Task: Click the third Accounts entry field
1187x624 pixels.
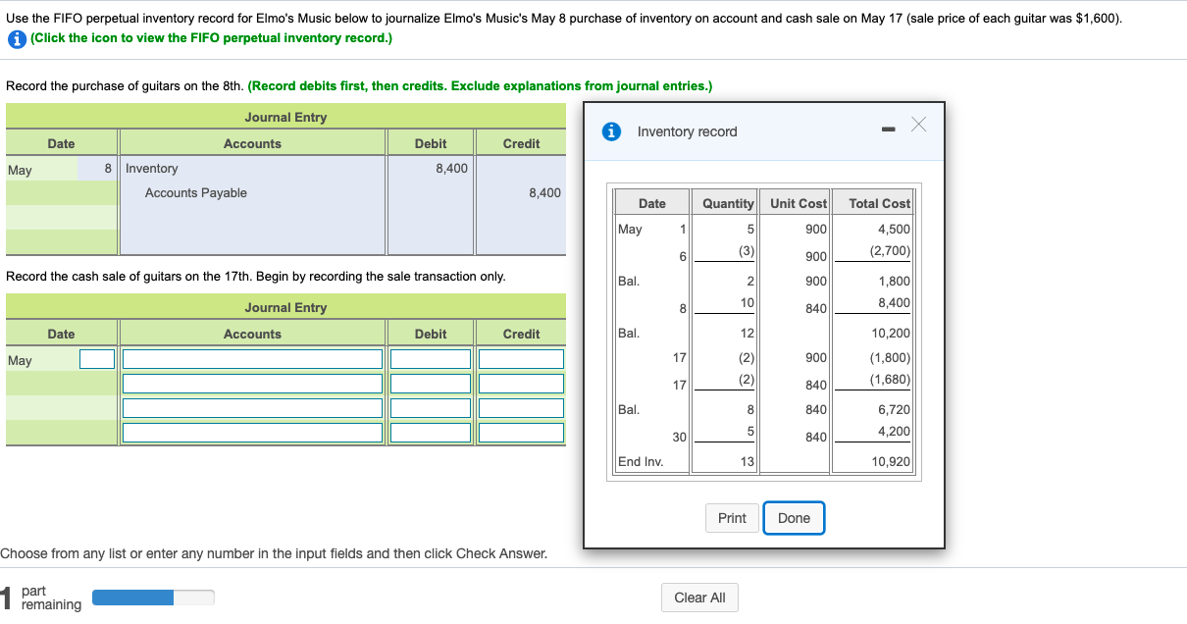Action: pyautogui.click(x=252, y=408)
